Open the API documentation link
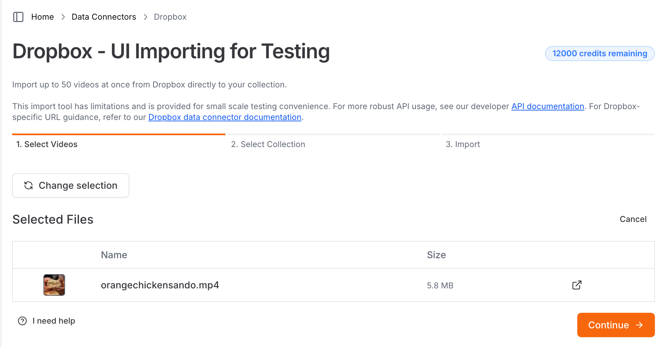This screenshot has height=347, width=661. pos(547,106)
